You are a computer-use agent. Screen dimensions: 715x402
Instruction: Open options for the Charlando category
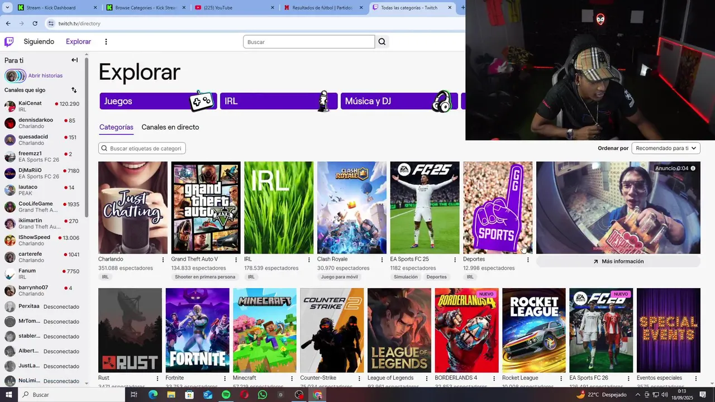(163, 260)
